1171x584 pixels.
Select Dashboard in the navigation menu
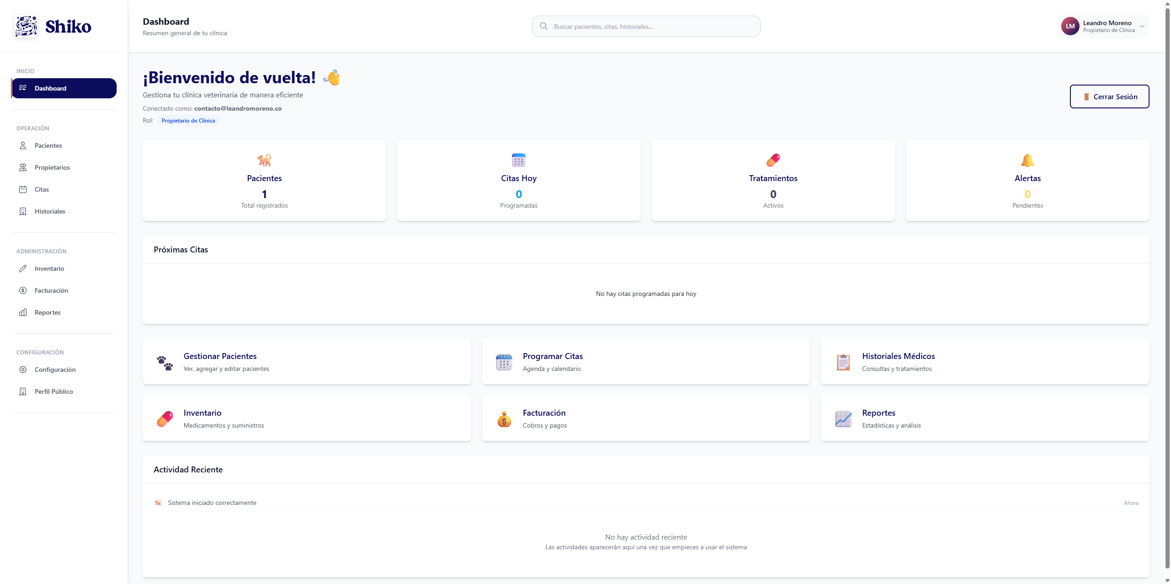[50, 88]
